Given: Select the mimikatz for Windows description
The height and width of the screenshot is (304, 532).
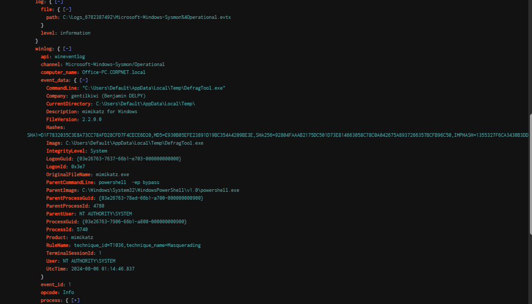Looking at the screenshot, I should coord(109,112).
